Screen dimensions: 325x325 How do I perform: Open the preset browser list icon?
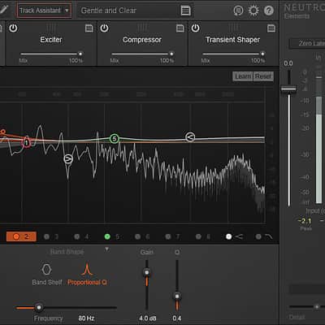click(185, 11)
